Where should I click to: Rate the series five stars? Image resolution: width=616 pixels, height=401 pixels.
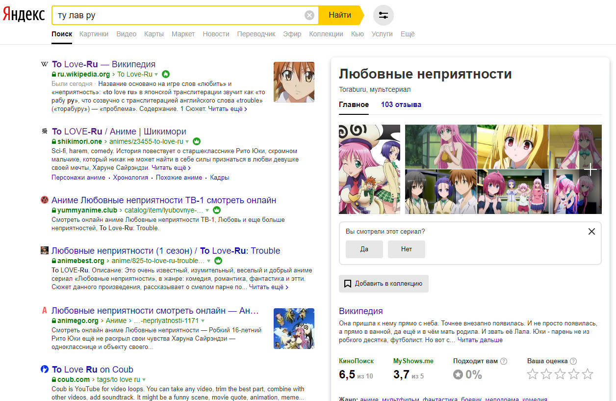(588, 375)
